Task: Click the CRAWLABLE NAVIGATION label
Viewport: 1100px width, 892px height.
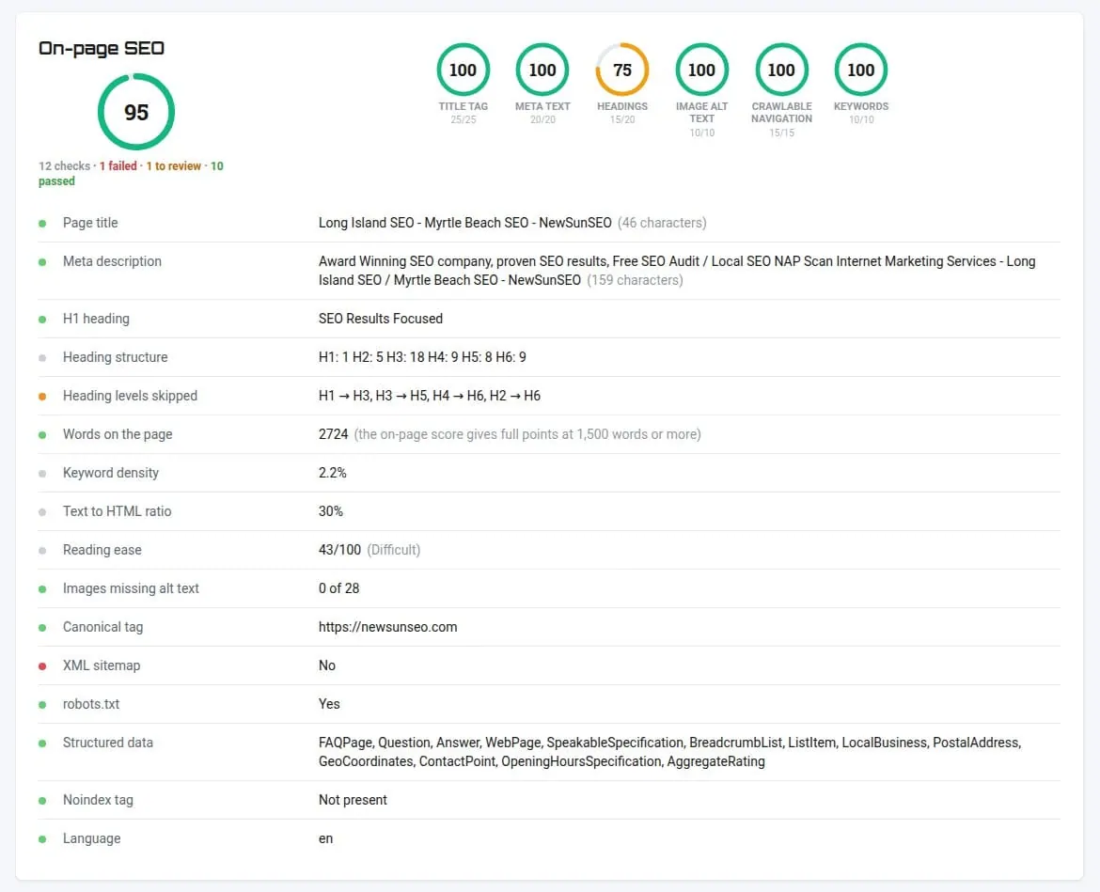Action: [x=781, y=112]
